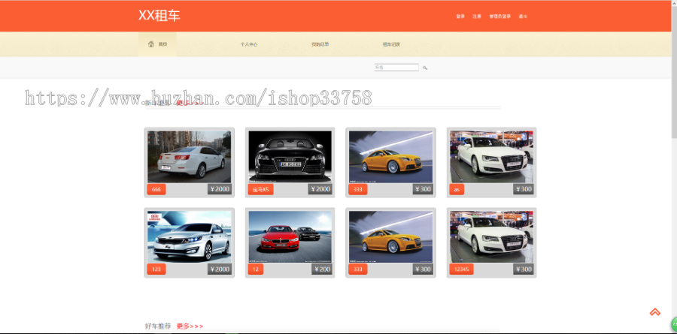Click the home icon in navigation bar

pos(151,44)
